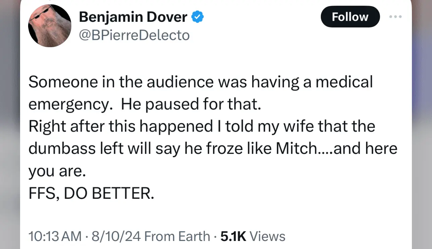Click the 10:13 AM timestamp
The image size is (432, 249).
pyautogui.click(x=55, y=236)
